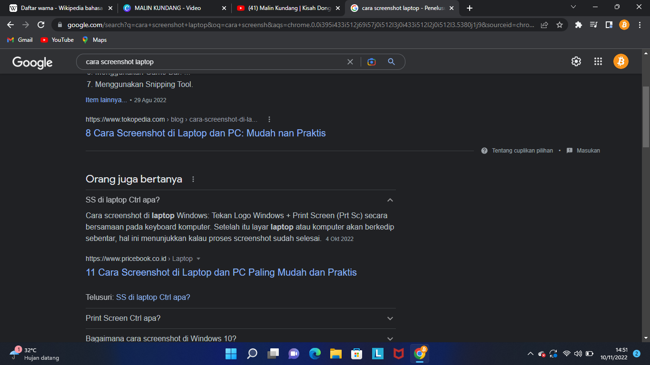Bookmark this page with star icon
The width and height of the screenshot is (650, 365).
pos(560,25)
